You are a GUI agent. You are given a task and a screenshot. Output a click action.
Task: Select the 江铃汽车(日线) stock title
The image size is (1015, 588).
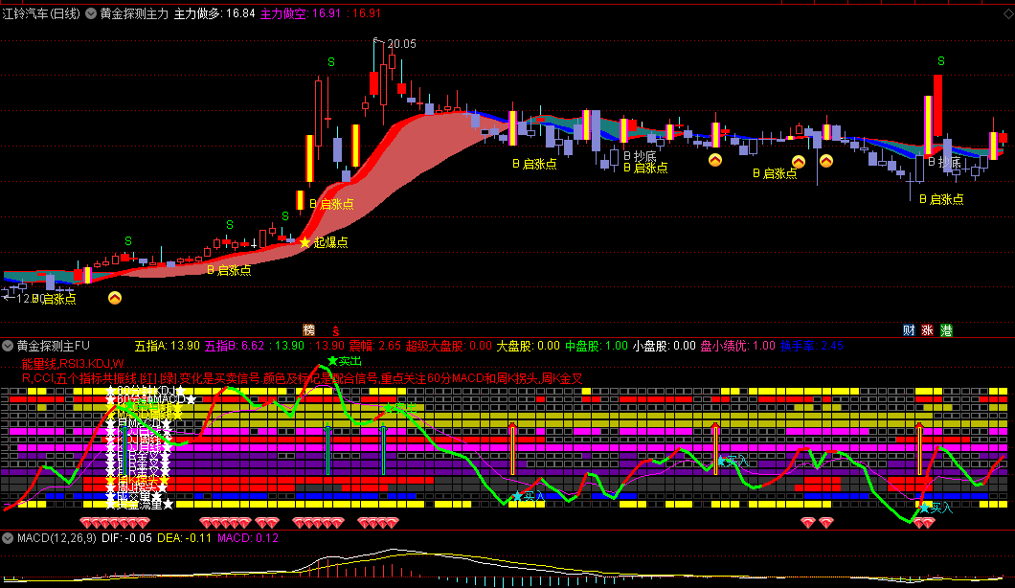click(x=41, y=13)
